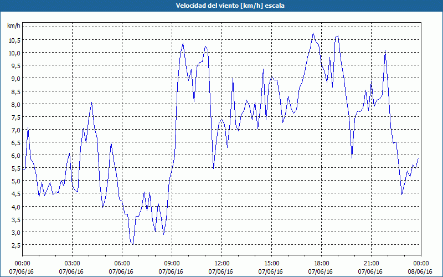Click the wind speed peak near 17:30

313,33
